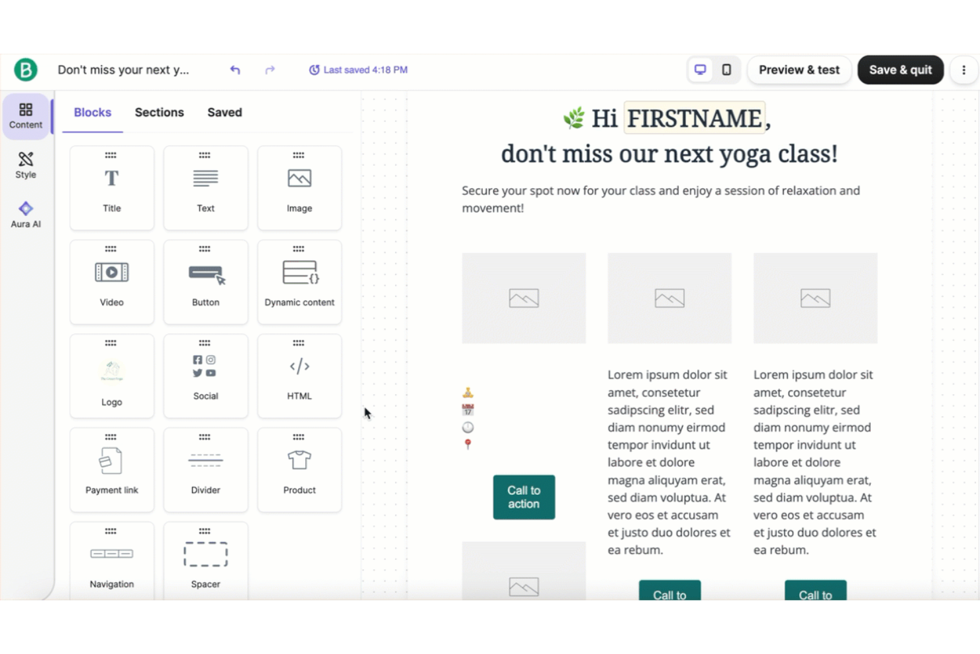Choose the Video block

(111, 282)
